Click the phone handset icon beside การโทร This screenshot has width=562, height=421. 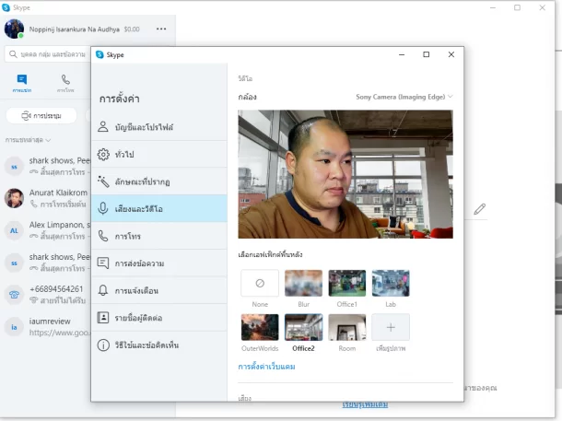(x=103, y=236)
